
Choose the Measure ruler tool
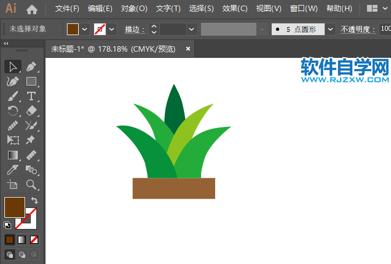[x=31, y=155]
